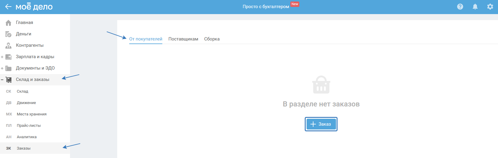Open Документы и ЭДО section
Viewport: 498px width, 158px height.
click(35, 68)
